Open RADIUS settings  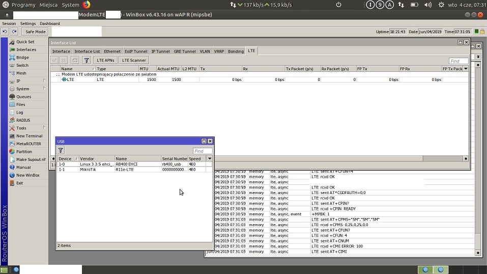click(x=23, y=120)
